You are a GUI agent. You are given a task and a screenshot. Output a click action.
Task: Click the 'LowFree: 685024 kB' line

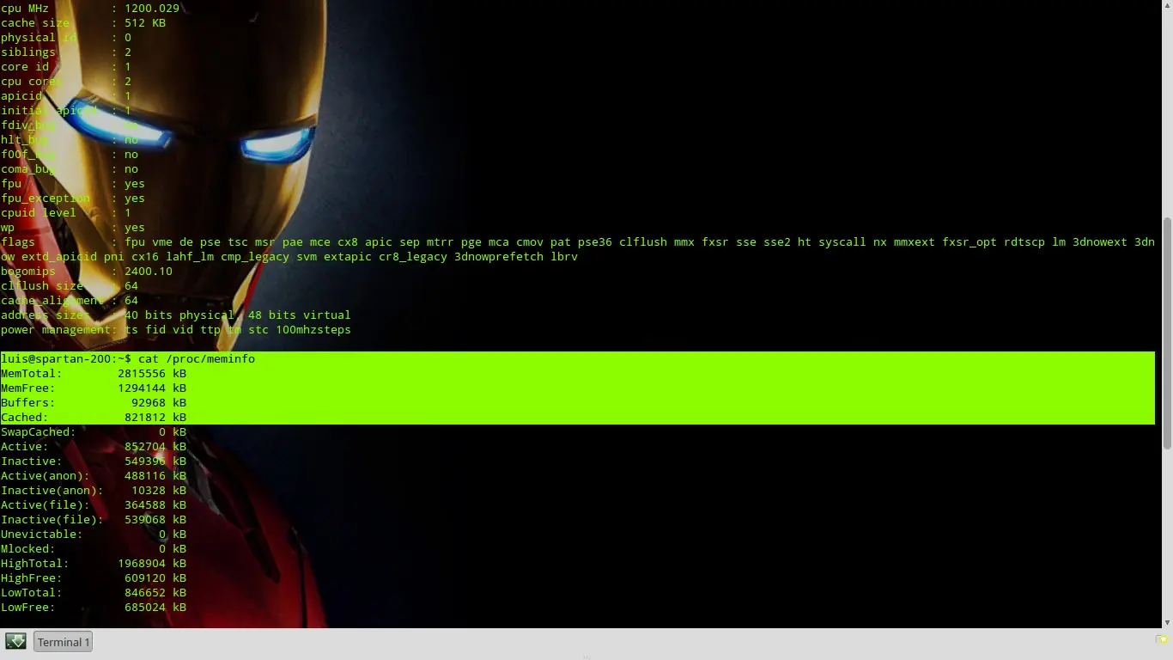pos(94,608)
